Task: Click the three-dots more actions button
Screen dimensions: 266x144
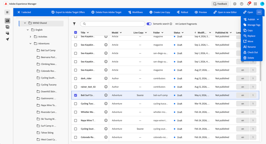Action: pyautogui.click(x=259, y=12)
